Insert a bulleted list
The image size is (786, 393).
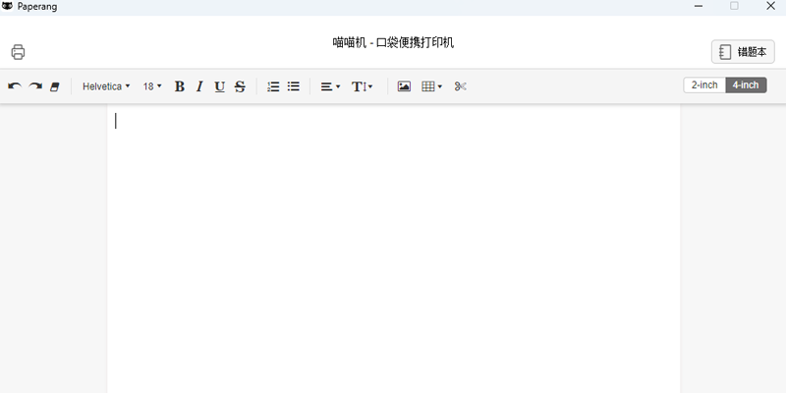point(293,86)
